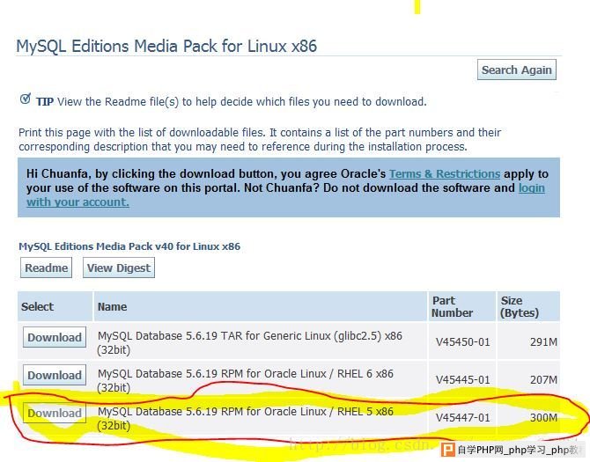
Task: Click the Media Pack v40 for Linux x86 heading
Action: [129, 246]
